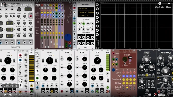The image size is (173, 97).
Task: Open the channel avatar next to the title
Action: pyautogui.click(x=4, y=5)
